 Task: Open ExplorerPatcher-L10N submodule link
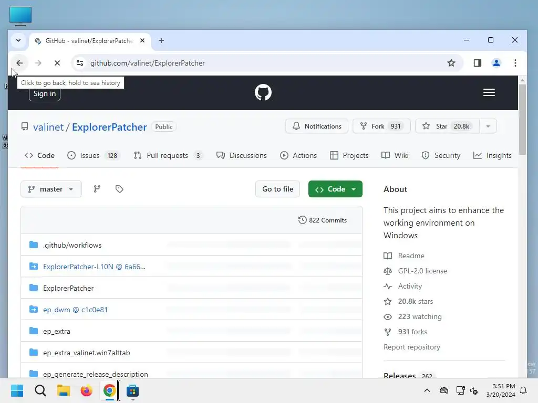click(x=95, y=267)
